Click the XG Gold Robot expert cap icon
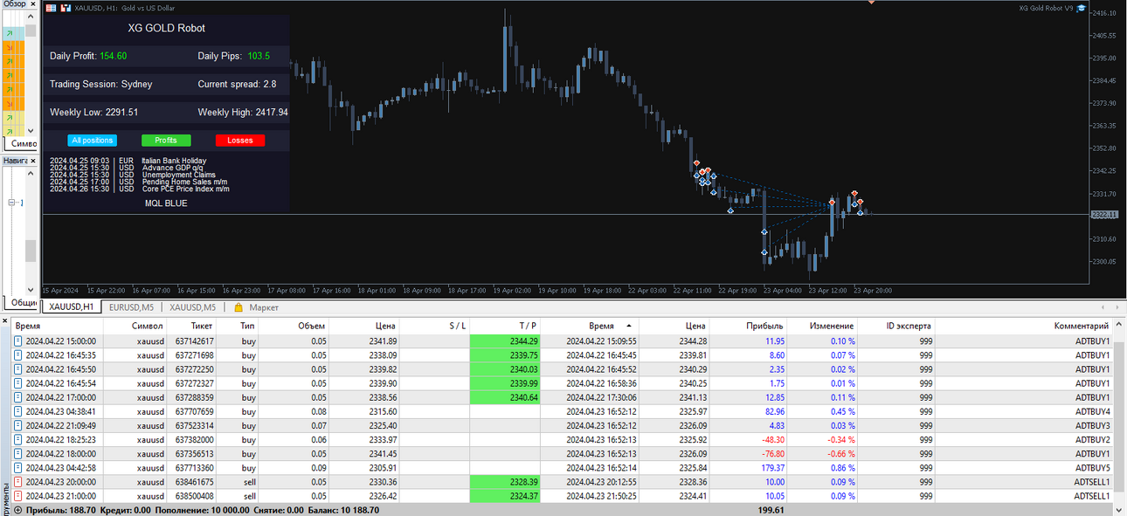 point(1082,8)
